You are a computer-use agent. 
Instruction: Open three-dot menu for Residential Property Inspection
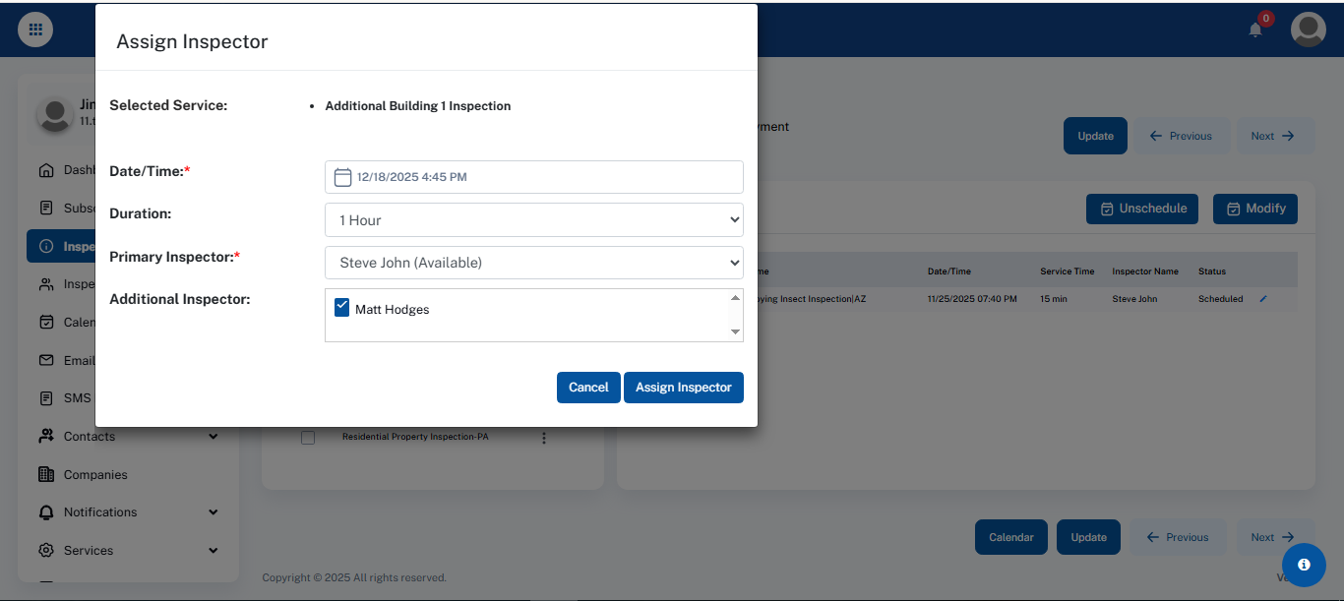click(x=544, y=438)
